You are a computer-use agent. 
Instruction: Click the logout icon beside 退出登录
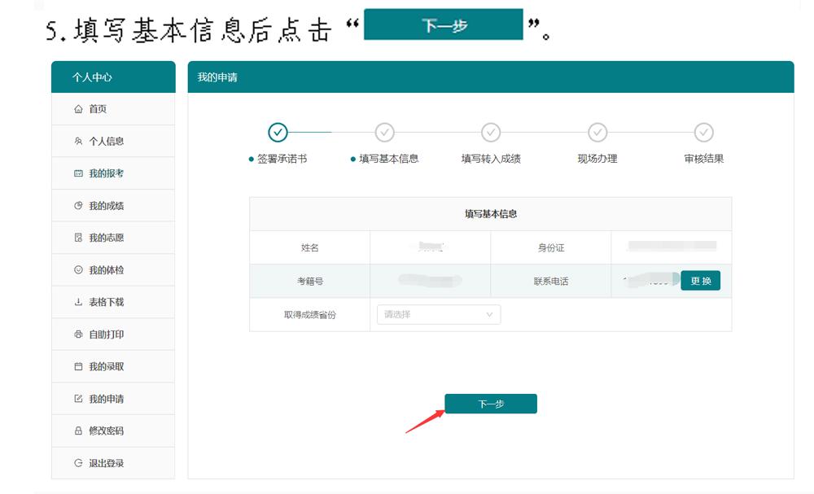tap(78, 463)
